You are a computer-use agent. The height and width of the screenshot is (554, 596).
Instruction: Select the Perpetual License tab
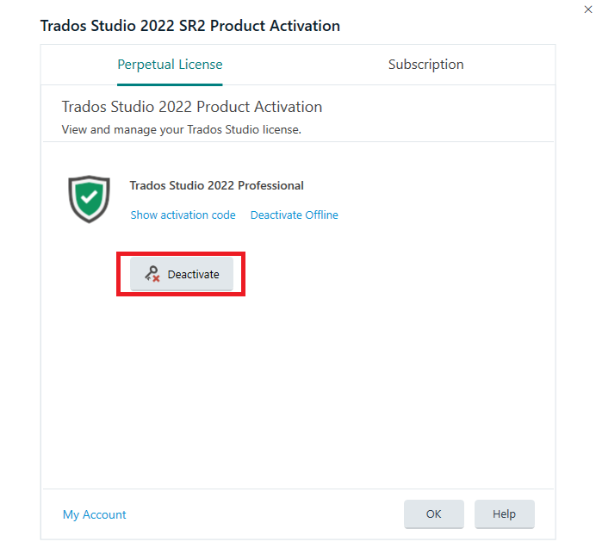170,65
